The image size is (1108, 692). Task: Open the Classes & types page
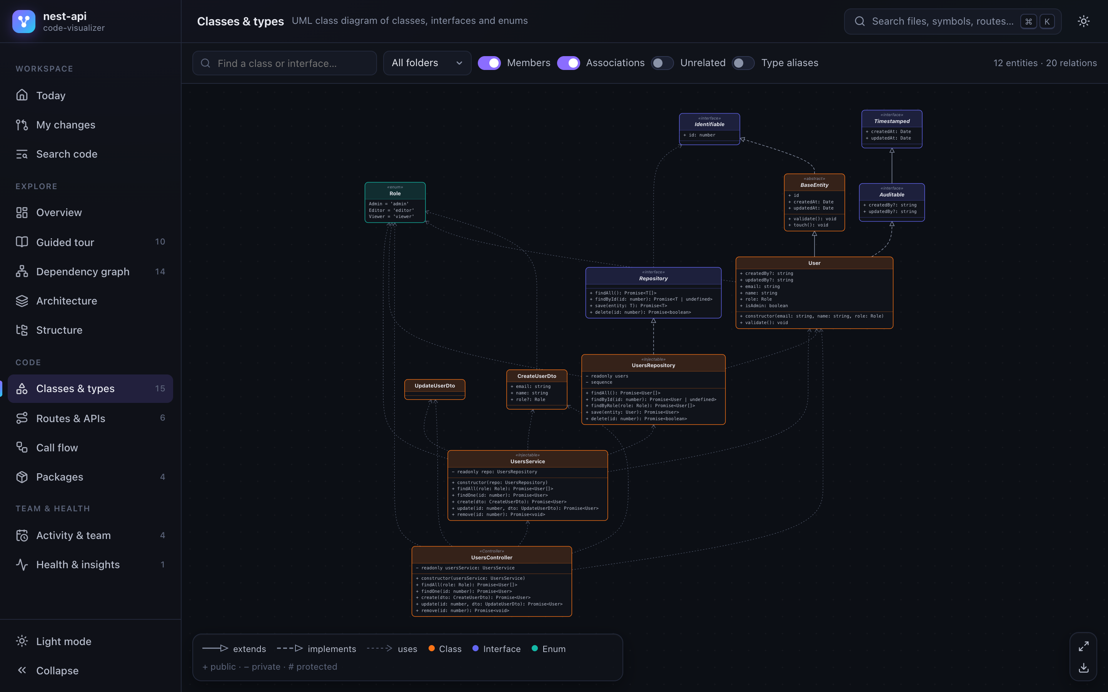click(x=91, y=389)
